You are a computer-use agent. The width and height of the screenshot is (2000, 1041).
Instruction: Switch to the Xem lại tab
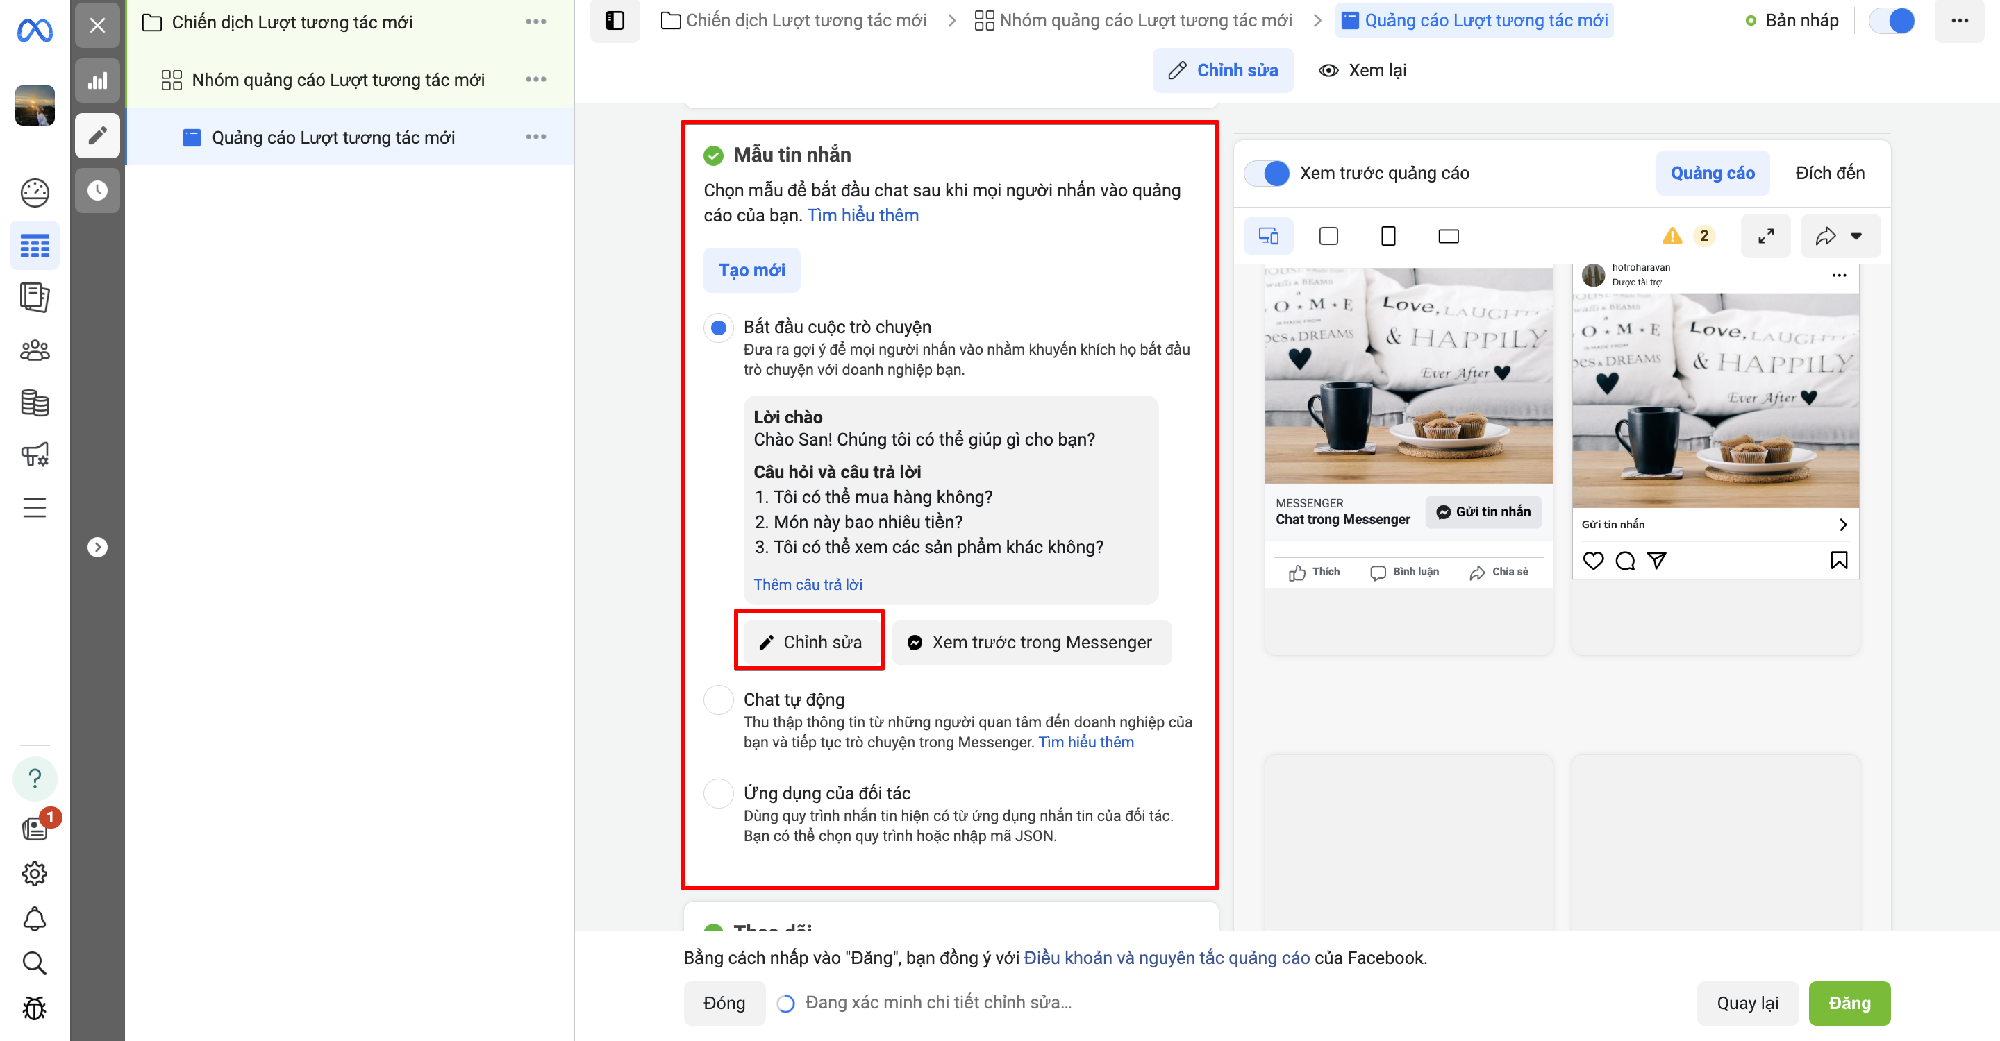[1362, 71]
